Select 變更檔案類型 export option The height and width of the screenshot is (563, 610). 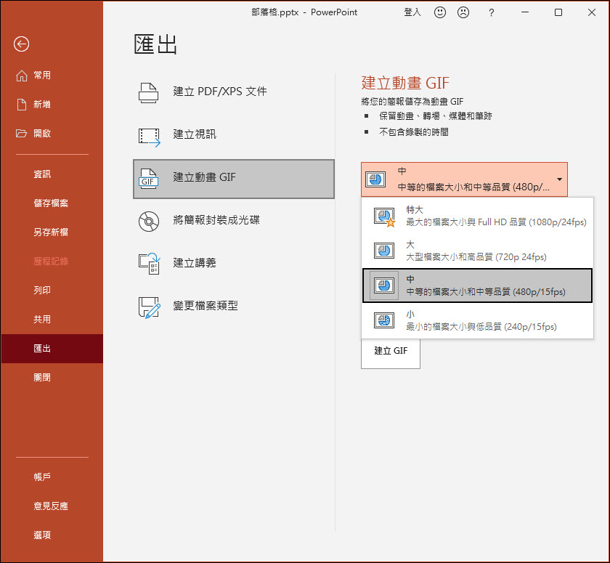tap(233, 307)
